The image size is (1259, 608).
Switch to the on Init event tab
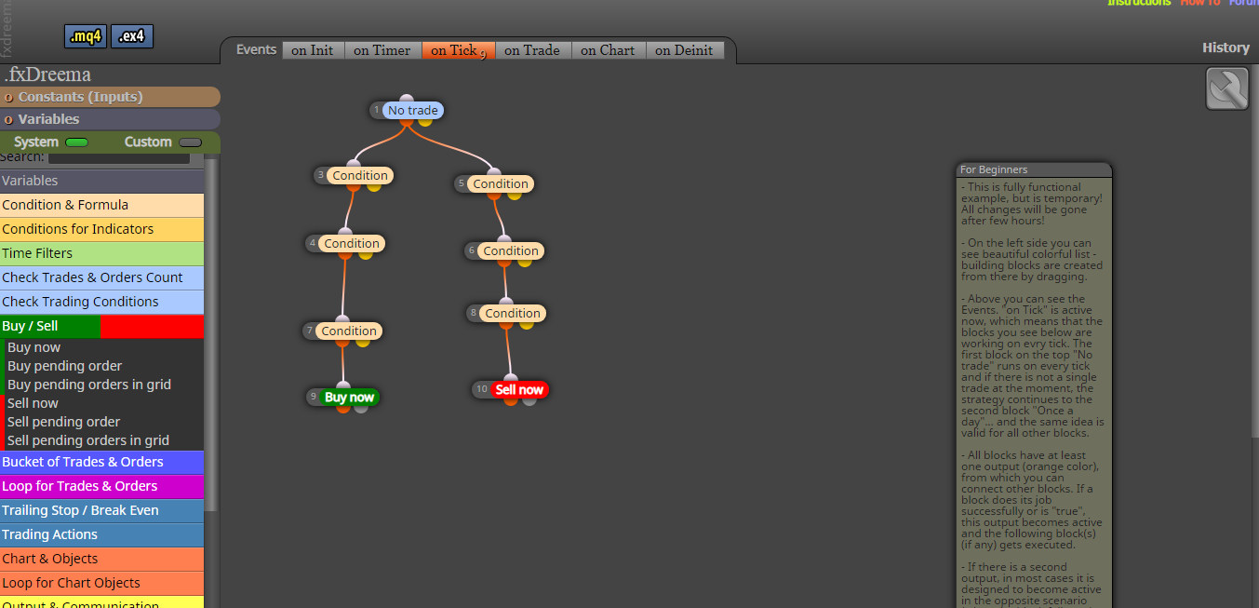pos(313,50)
